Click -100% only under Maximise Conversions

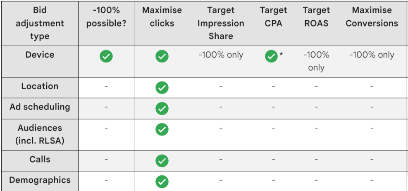pyautogui.click(x=372, y=55)
